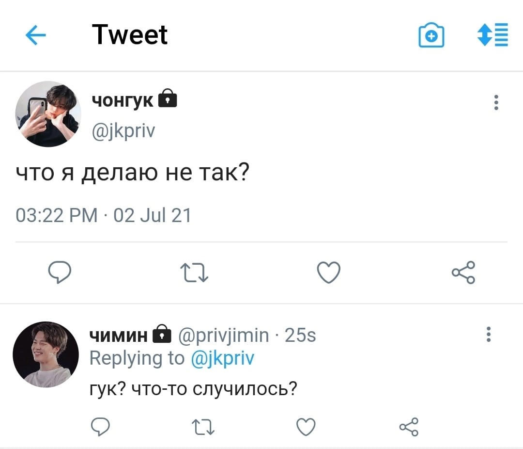Image resolution: width=523 pixels, height=449 pixels.
Task: Reply to чонгук's main tweet
Action: click(60, 273)
